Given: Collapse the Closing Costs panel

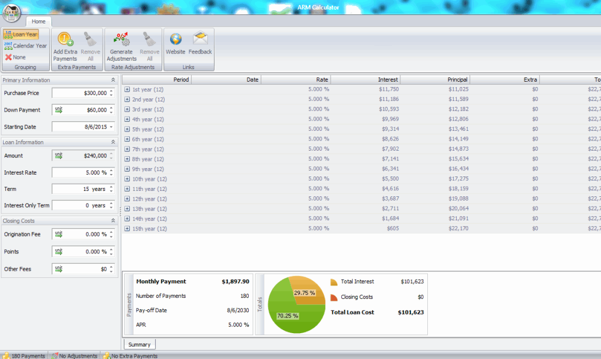Looking at the screenshot, I should (113, 221).
